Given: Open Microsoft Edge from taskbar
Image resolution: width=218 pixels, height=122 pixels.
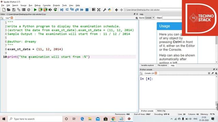Looking at the screenshot, I should [82, 119].
